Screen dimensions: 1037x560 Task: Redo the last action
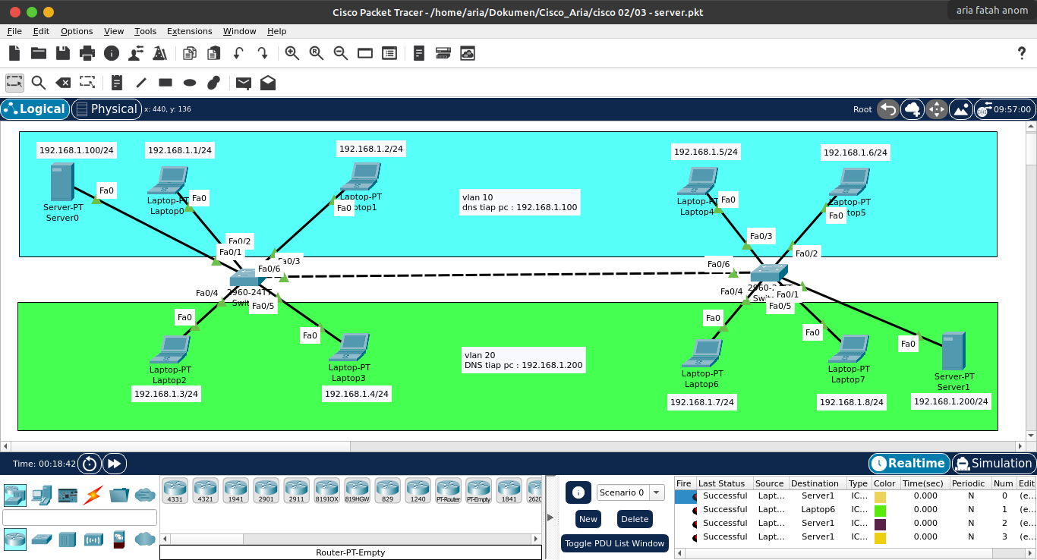263,53
